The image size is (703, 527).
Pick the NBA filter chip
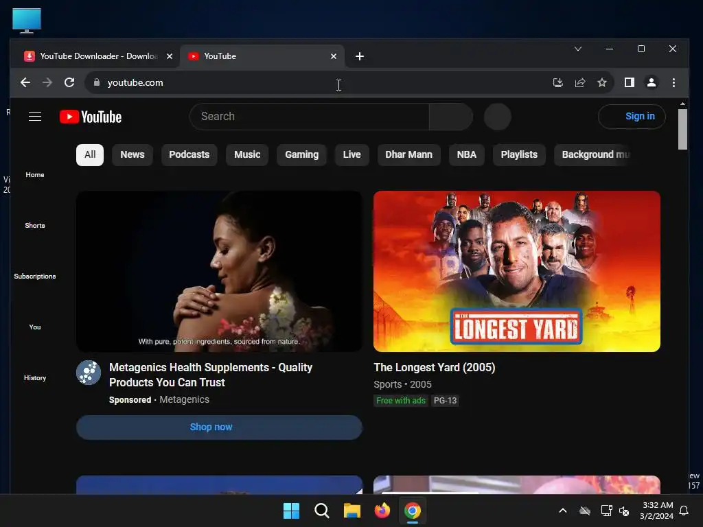click(x=467, y=154)
